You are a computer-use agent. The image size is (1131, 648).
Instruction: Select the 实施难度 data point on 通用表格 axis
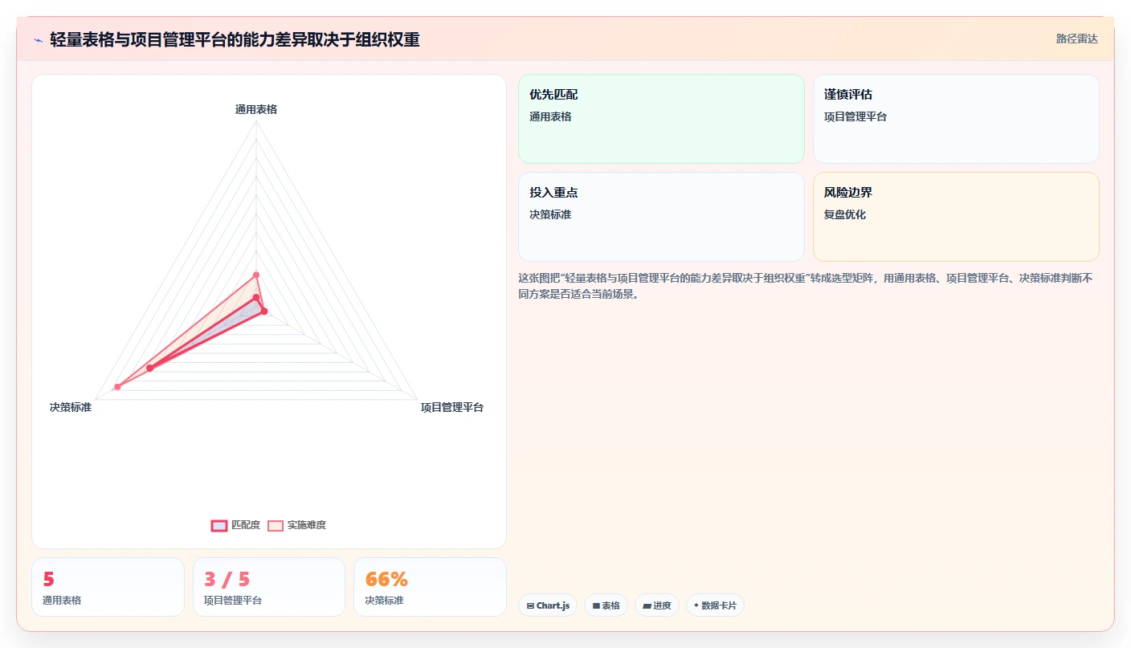point(256,275)
